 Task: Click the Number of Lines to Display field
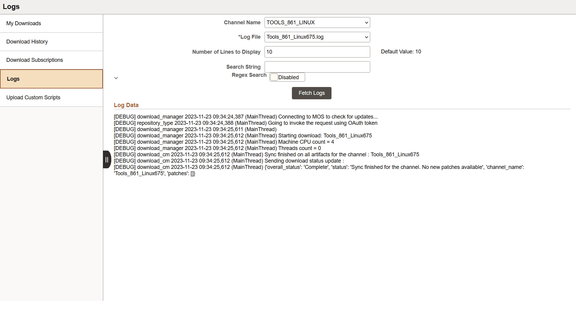[x=317, y=52]
